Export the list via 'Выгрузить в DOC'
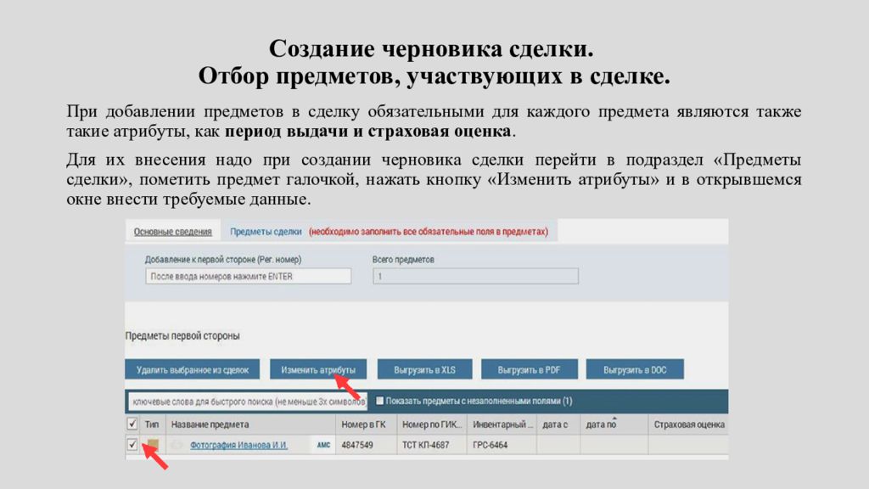 [x=635, y=369]
